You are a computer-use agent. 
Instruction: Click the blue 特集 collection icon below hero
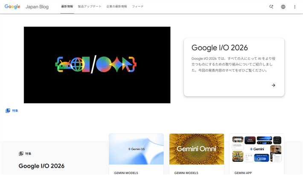[x=8, y=111]
